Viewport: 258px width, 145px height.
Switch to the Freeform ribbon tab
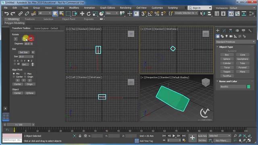[30, 19]
